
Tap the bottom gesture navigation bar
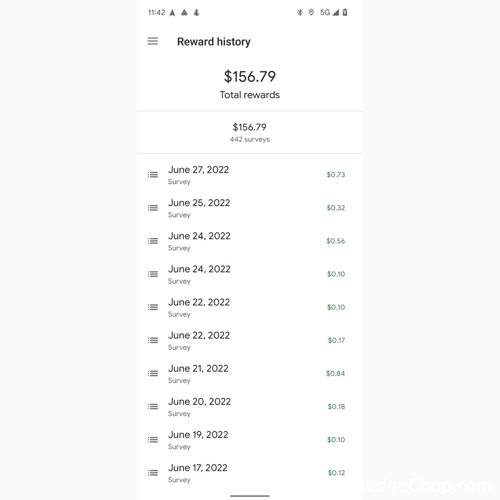[x=250, y=496]
